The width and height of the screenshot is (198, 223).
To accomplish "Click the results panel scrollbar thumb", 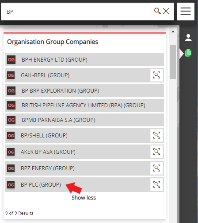I will point(173,62).
